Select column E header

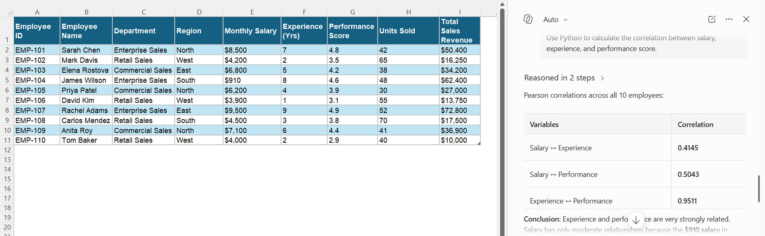252,12
